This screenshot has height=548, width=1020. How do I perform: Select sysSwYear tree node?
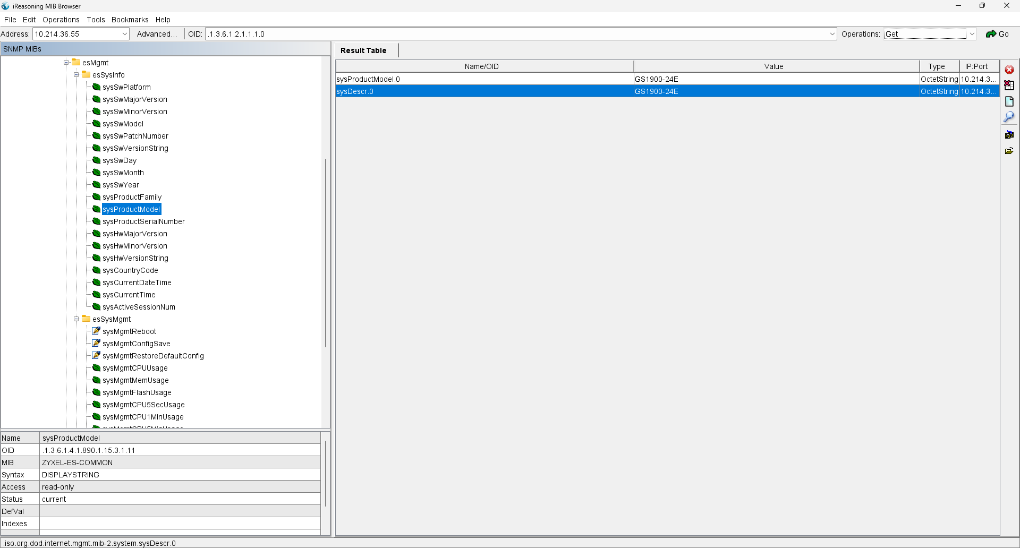[121, 185]
